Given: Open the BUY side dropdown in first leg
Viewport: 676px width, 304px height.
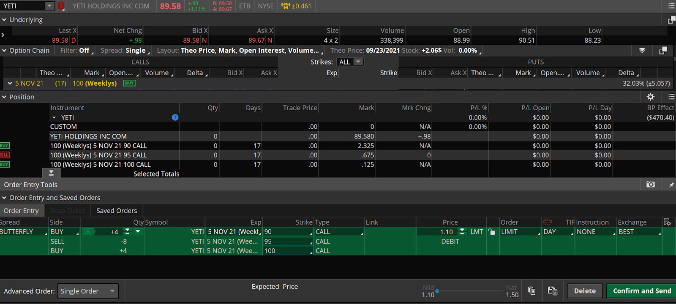Looking at the screenshot, I should (x=65, y=232).
